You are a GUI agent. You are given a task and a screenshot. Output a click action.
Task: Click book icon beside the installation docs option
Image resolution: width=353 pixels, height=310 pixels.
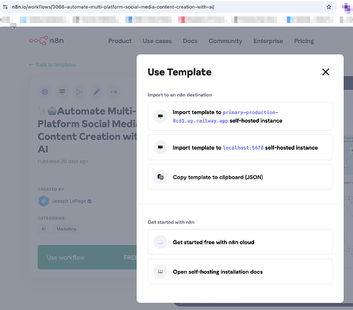(x=160, y=271)
